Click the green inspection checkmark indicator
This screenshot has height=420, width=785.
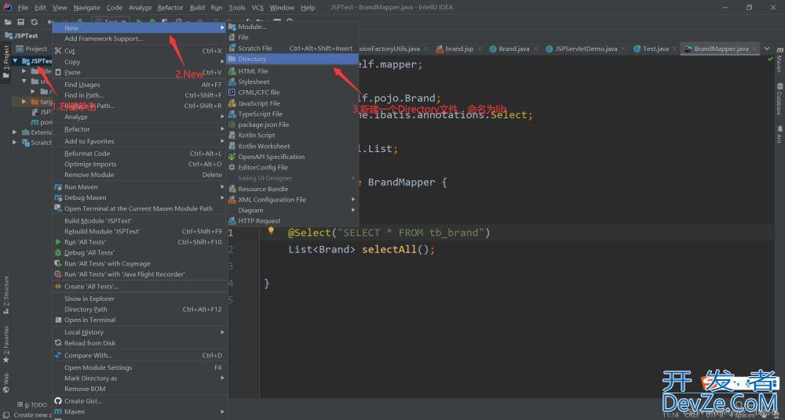click(x=770, y=59)
